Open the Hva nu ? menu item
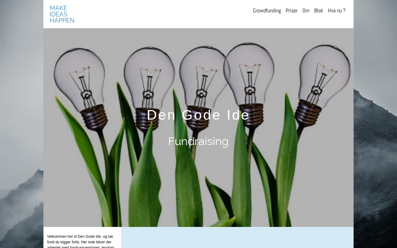 [x=337, y=11]
